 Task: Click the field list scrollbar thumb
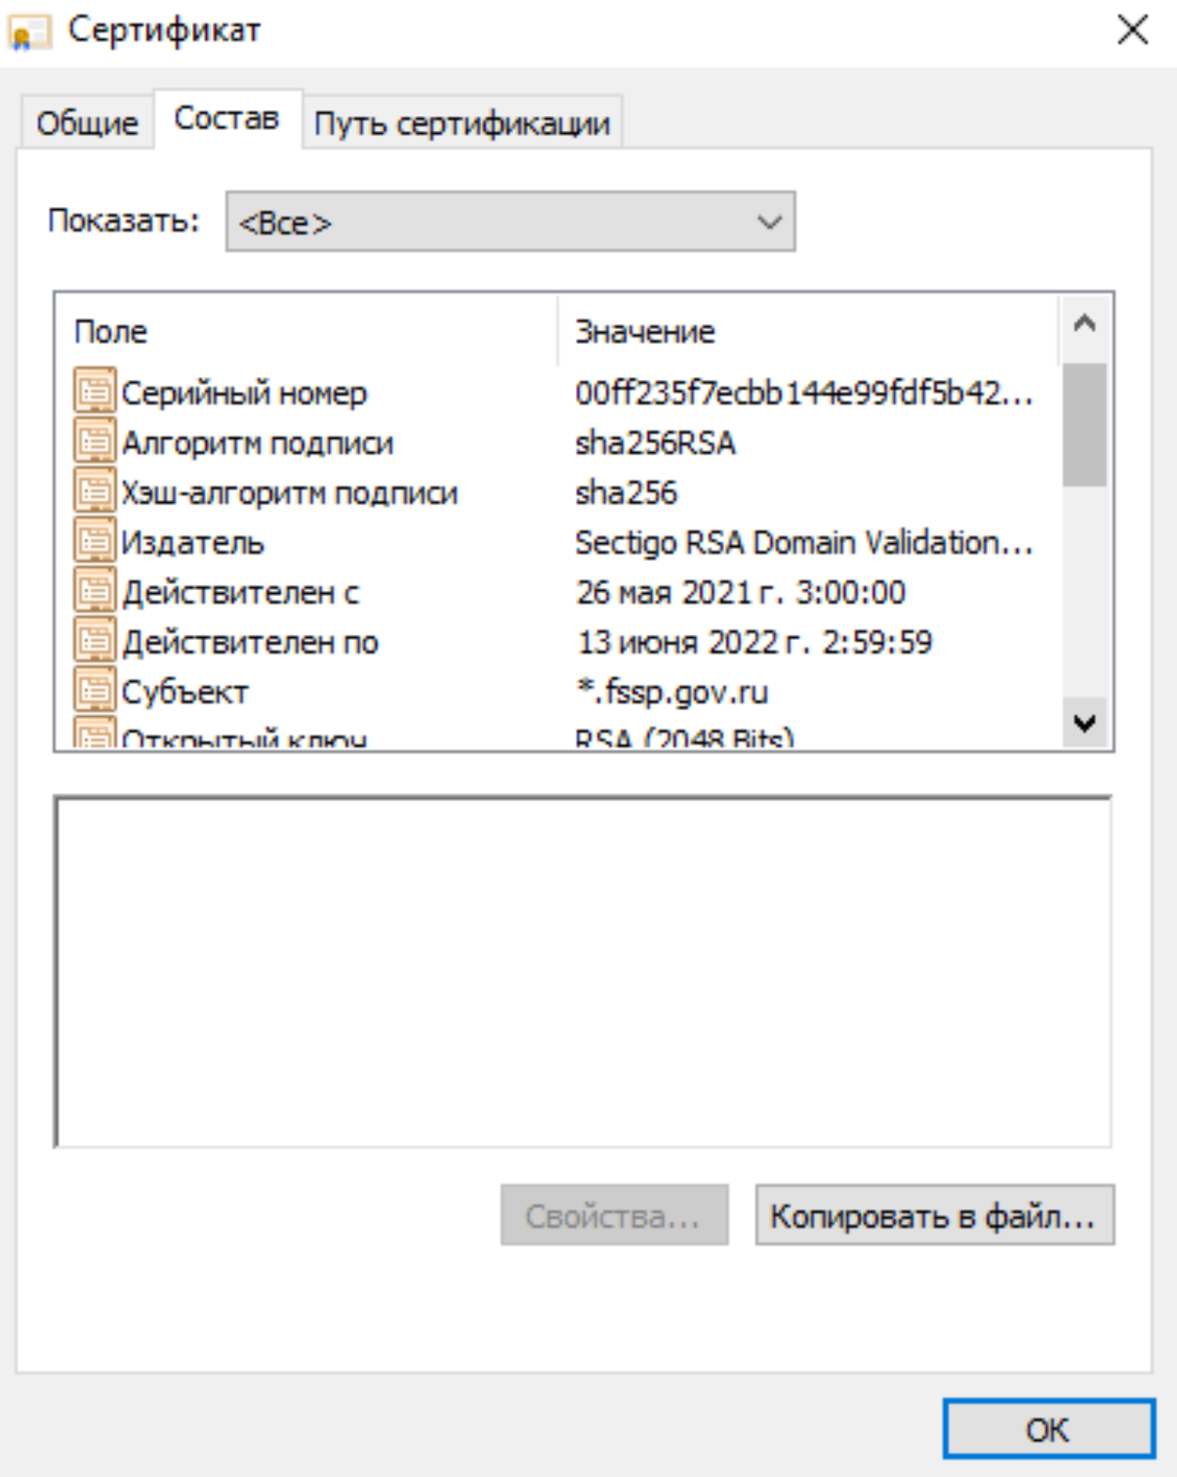point(1085,425)
